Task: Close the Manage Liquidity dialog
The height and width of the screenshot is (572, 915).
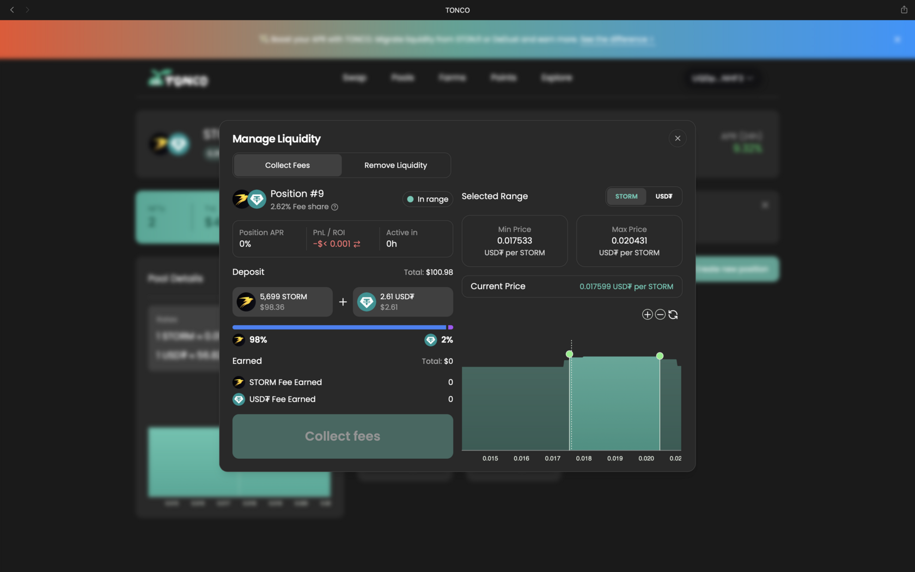Action: (x=678, y=138)
